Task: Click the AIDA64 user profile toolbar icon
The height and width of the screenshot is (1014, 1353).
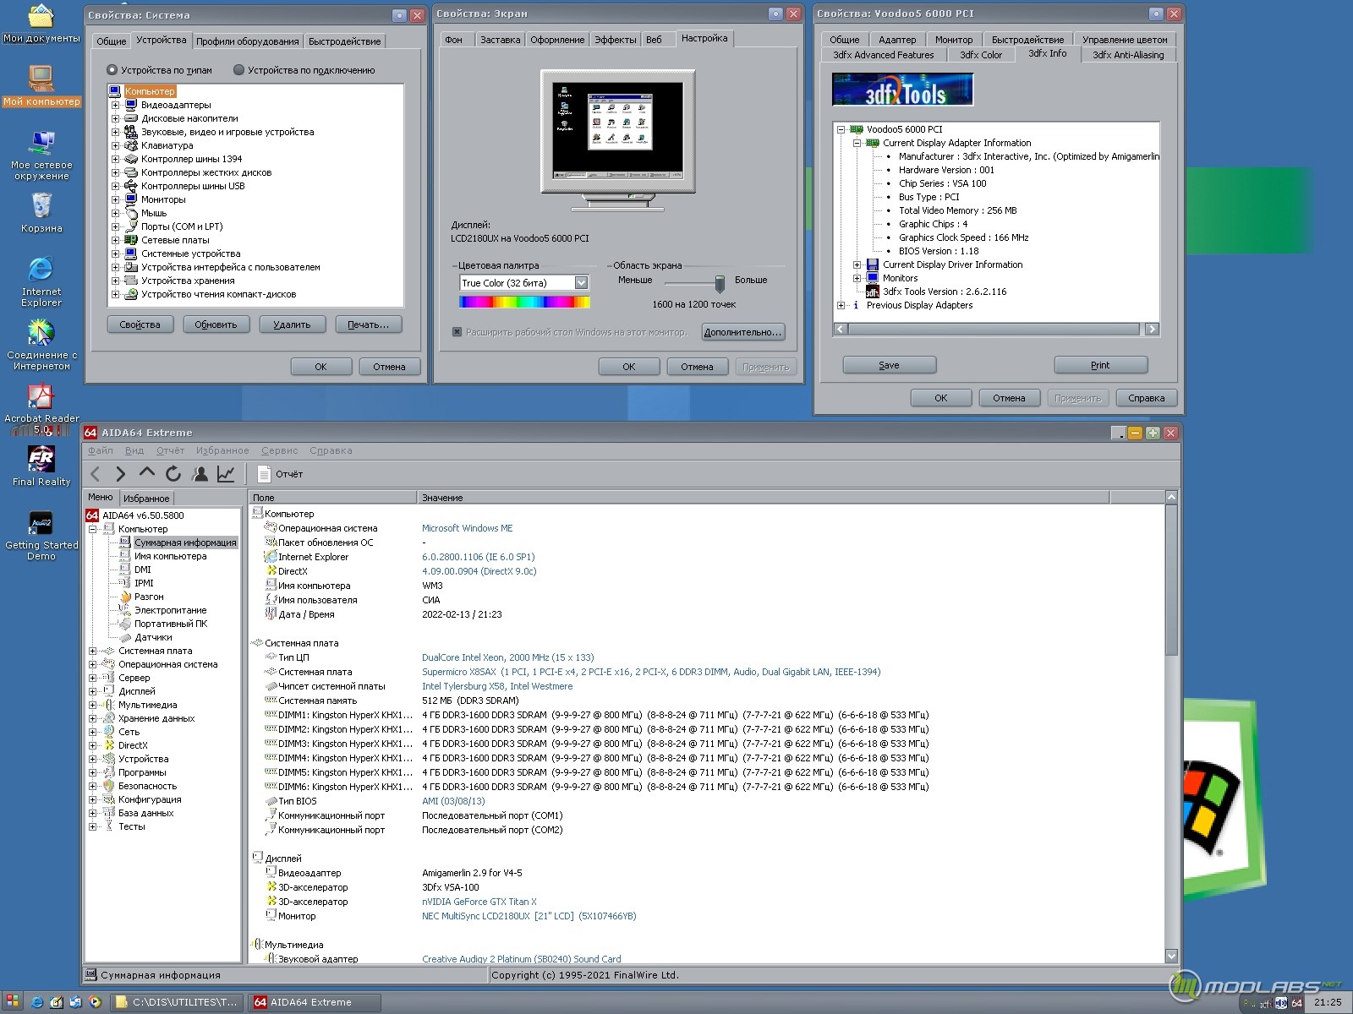Action: point(200,474)
